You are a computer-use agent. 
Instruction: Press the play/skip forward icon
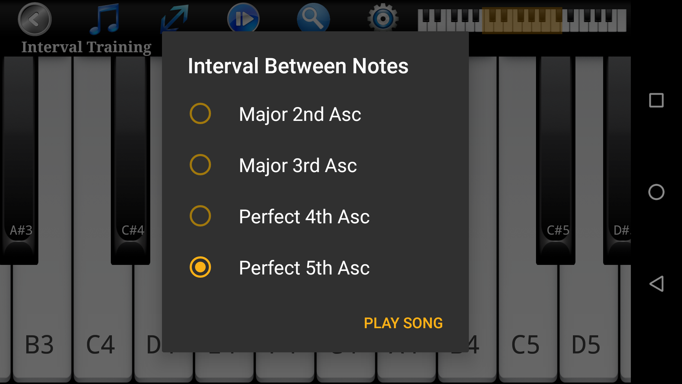tap(244, 19)
